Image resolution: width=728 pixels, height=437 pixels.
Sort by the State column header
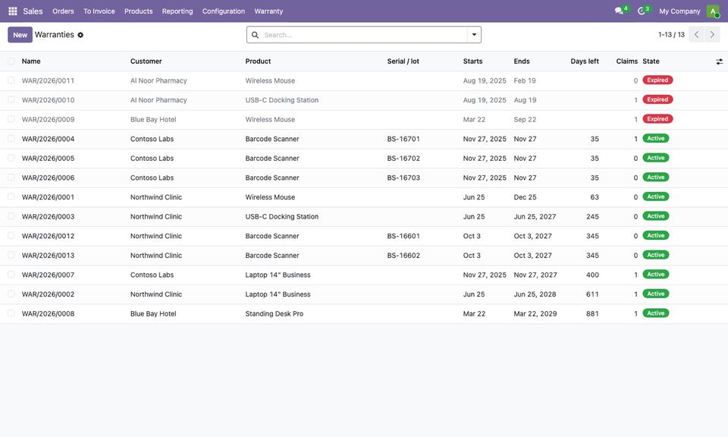tap(651, 61)
